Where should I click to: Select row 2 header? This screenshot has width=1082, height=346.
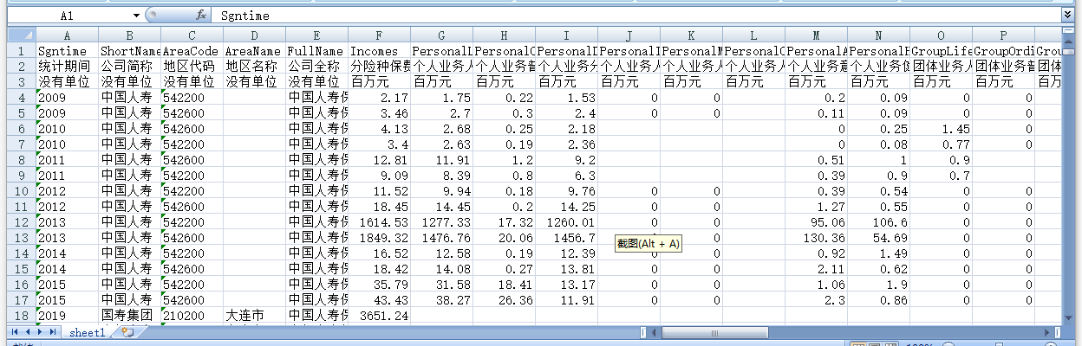point(22,67)
